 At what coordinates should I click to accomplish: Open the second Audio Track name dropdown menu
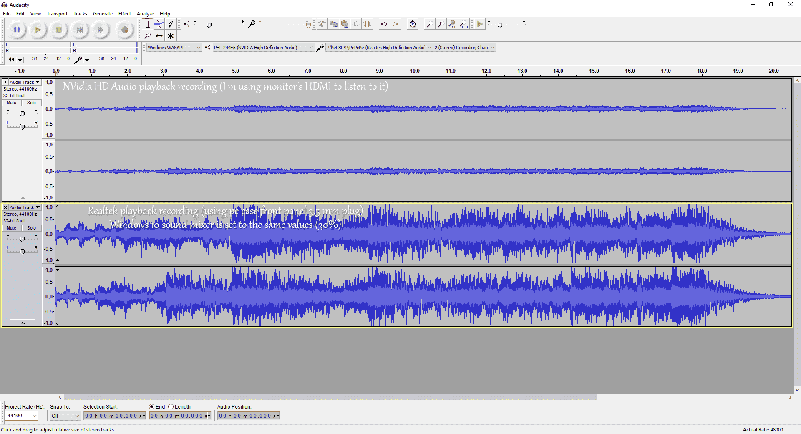pos(25,207)
